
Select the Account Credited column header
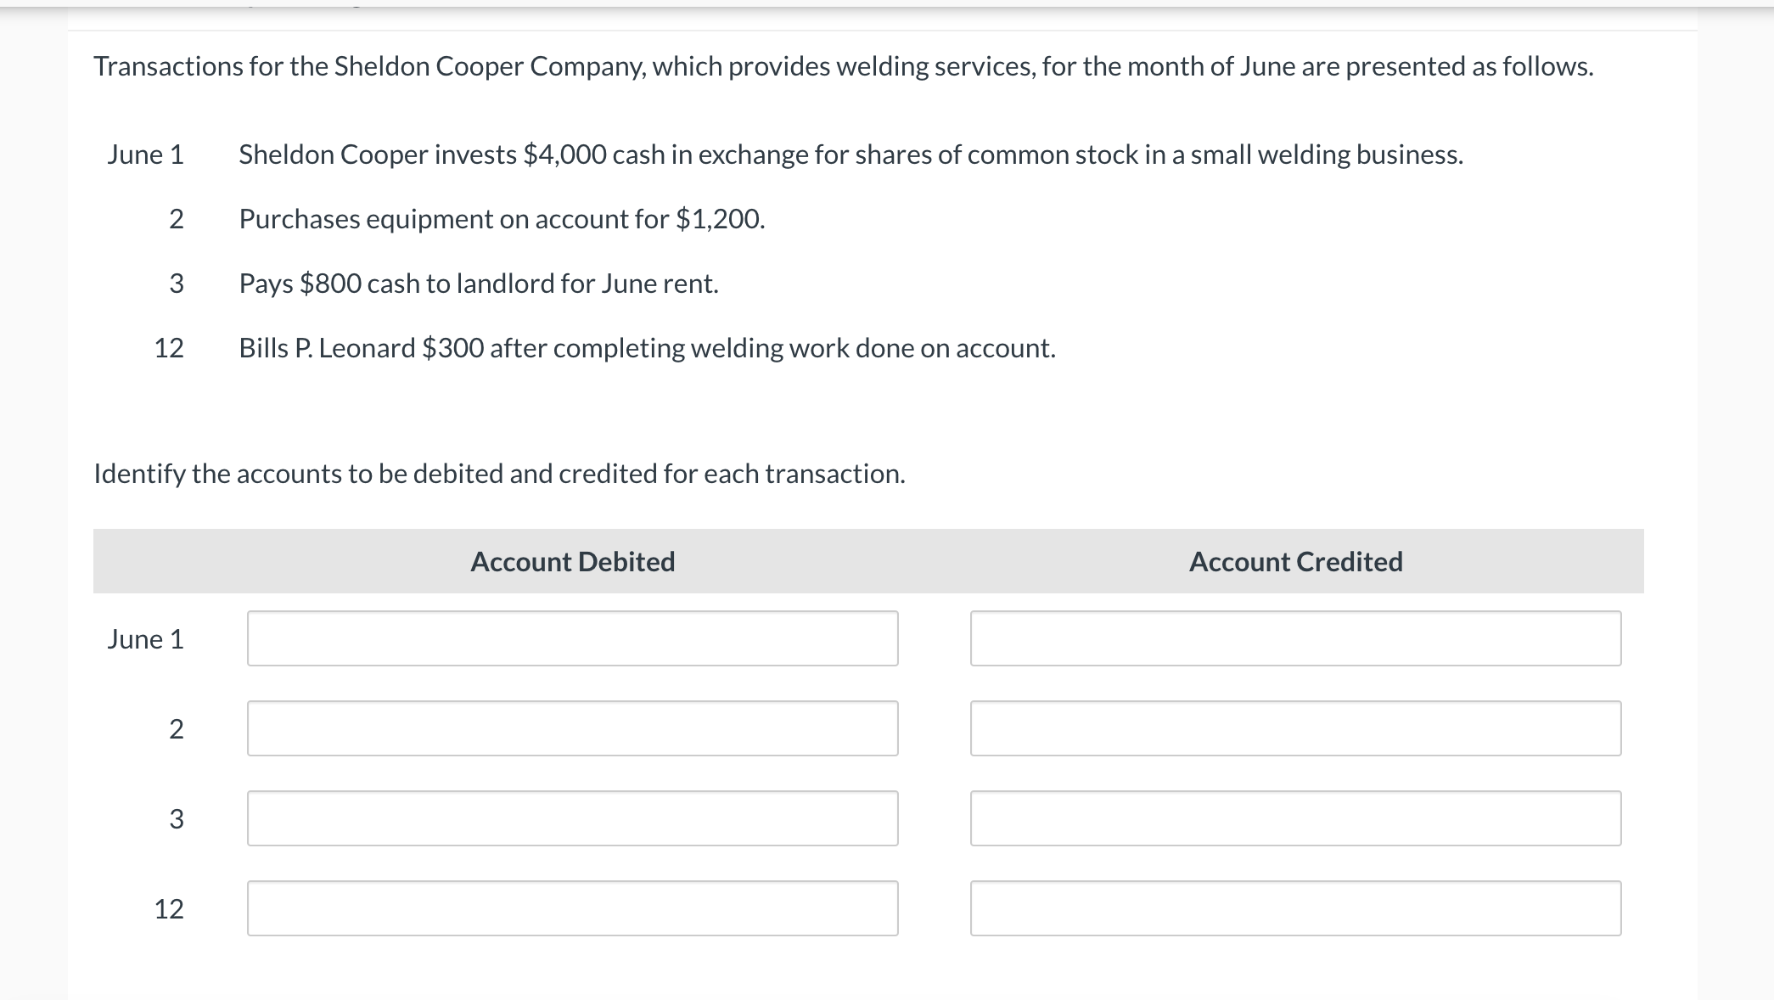click(1296, 561)
